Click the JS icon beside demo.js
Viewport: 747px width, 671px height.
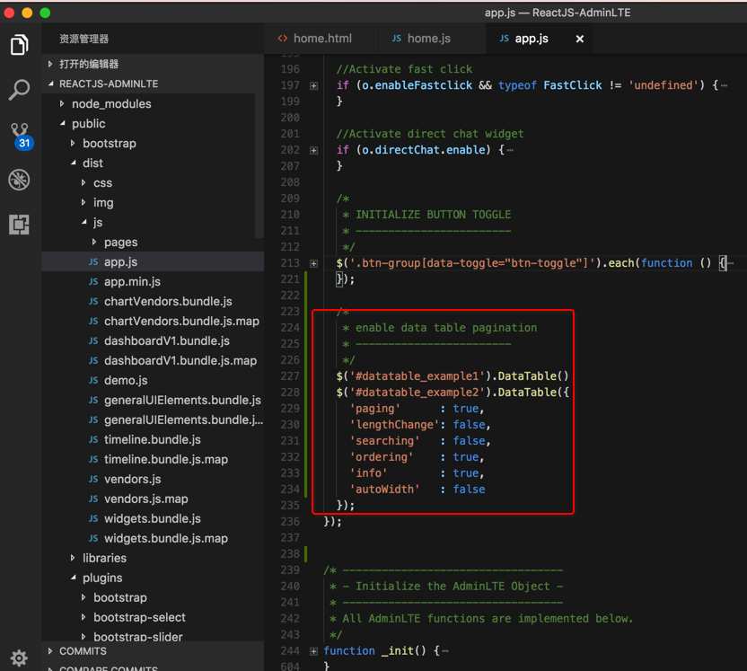[x=93, y=381]
